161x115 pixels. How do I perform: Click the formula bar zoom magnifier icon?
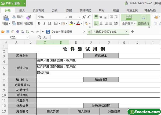coord(39,37)
